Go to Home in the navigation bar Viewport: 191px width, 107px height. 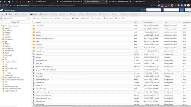point(36,18)
